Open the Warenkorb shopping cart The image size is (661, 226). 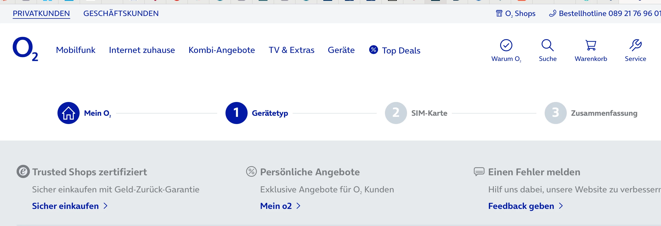point(591,45)
